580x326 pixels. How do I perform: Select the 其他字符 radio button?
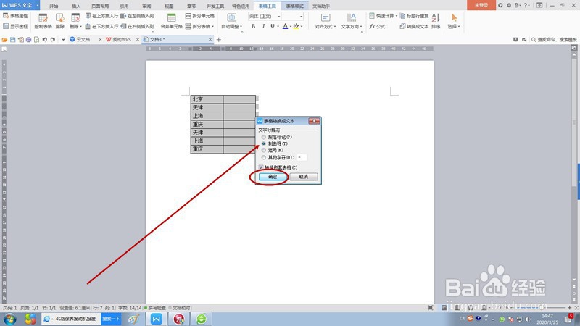[264, 157]
